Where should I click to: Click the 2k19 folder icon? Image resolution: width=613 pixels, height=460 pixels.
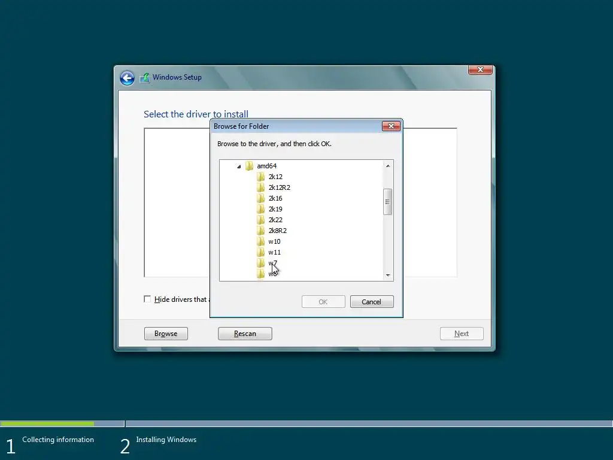tap(261, 209)
